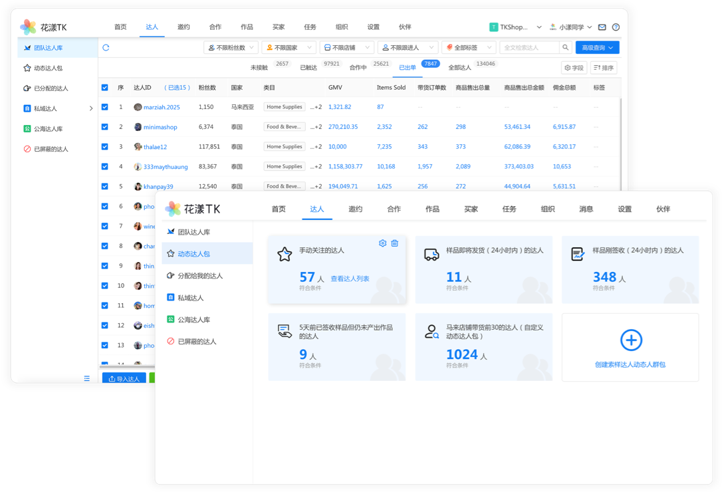Open the 邀约 menu in the front window

tap(356, 209)
